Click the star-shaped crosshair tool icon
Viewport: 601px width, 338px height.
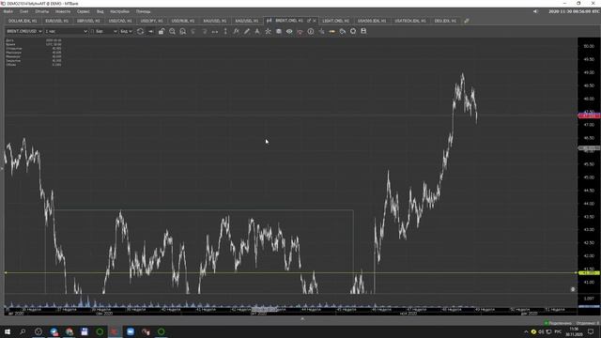[x=268, y=31]
